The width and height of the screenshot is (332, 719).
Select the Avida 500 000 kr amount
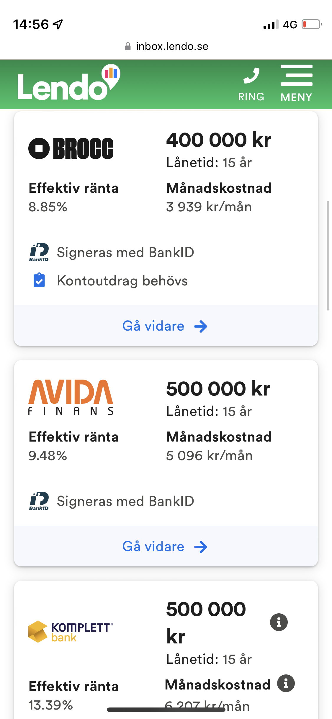[218, 389]
